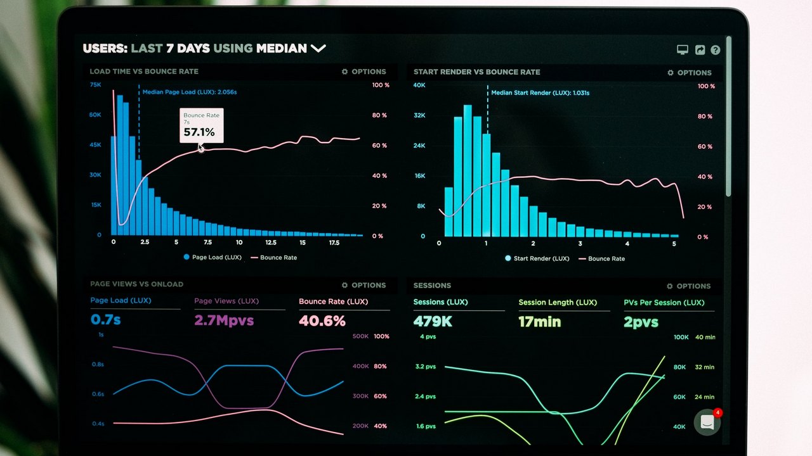The width and height of the screenshot is (812, 456).
Task: Click the tallest blue bar in Load Time chart
Action: tap(119, 165)
